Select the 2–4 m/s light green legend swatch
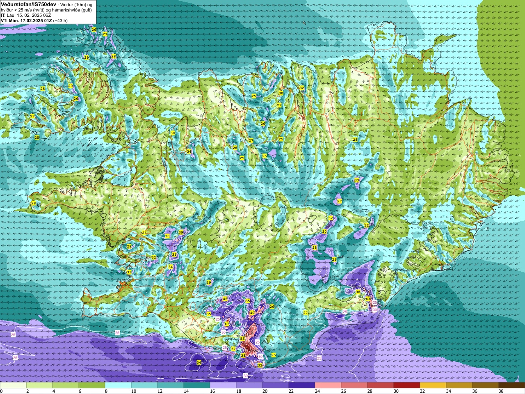Viewport: 525px width, 394px height. click(39, 385)
